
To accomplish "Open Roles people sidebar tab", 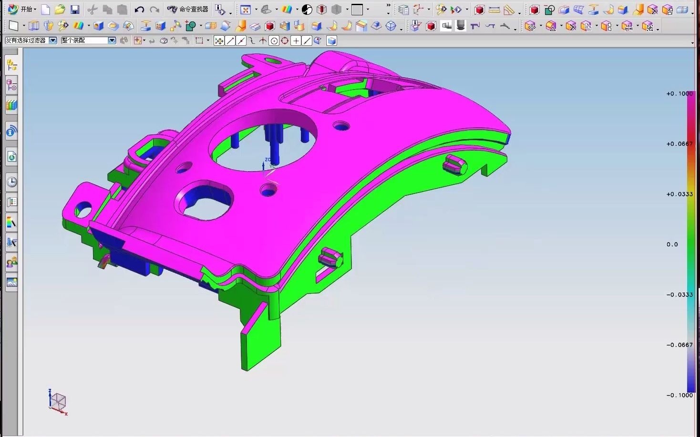I will (x=12, y=262).
